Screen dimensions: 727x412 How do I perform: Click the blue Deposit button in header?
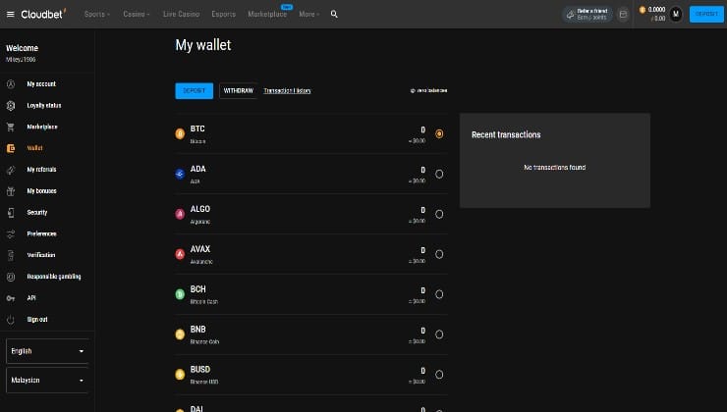(x=706, y=15)
